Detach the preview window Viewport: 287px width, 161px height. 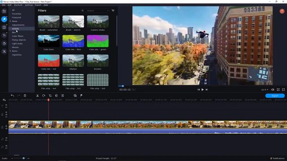283,89
